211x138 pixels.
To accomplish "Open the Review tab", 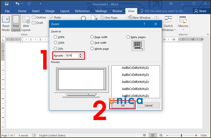I will click(x=117, y=11).
